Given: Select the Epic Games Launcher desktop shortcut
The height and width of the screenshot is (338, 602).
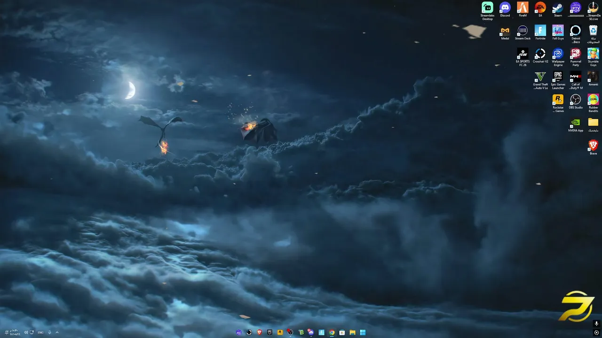Looking at the screenshot, I should [558, 80].
